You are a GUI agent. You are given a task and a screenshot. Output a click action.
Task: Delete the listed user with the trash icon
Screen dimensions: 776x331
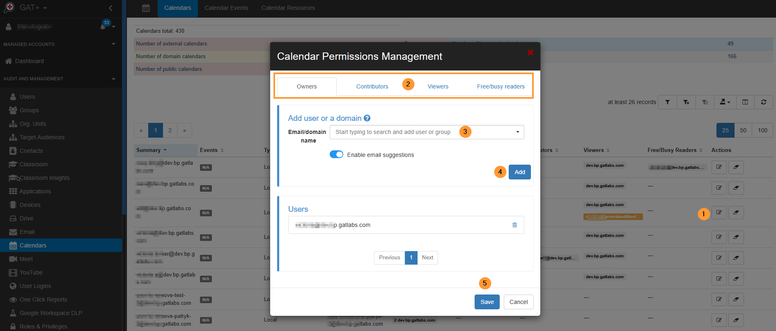514,225
